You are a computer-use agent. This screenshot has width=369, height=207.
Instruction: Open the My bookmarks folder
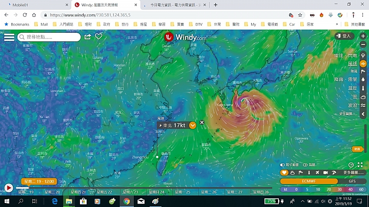250,24
